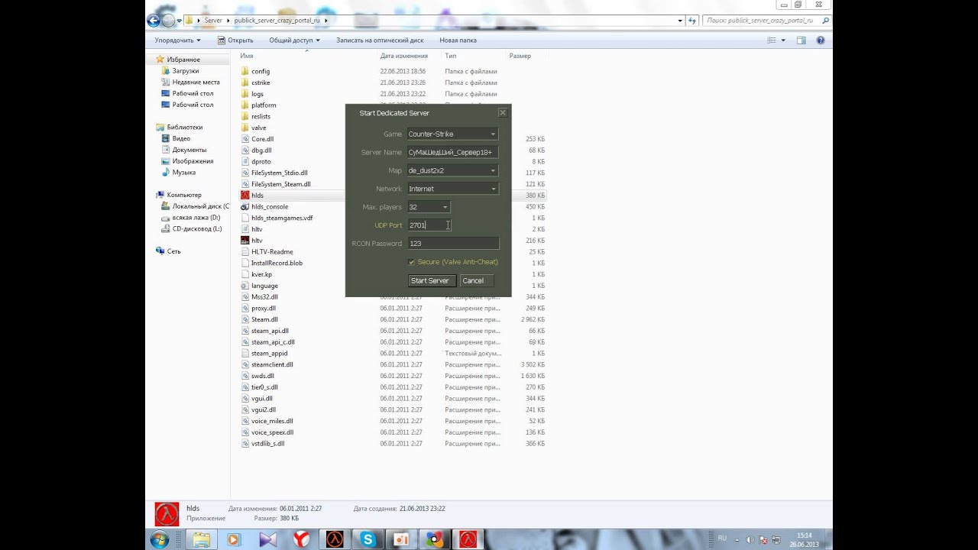Select всякая лажа (D:) drive

point(196,218)
